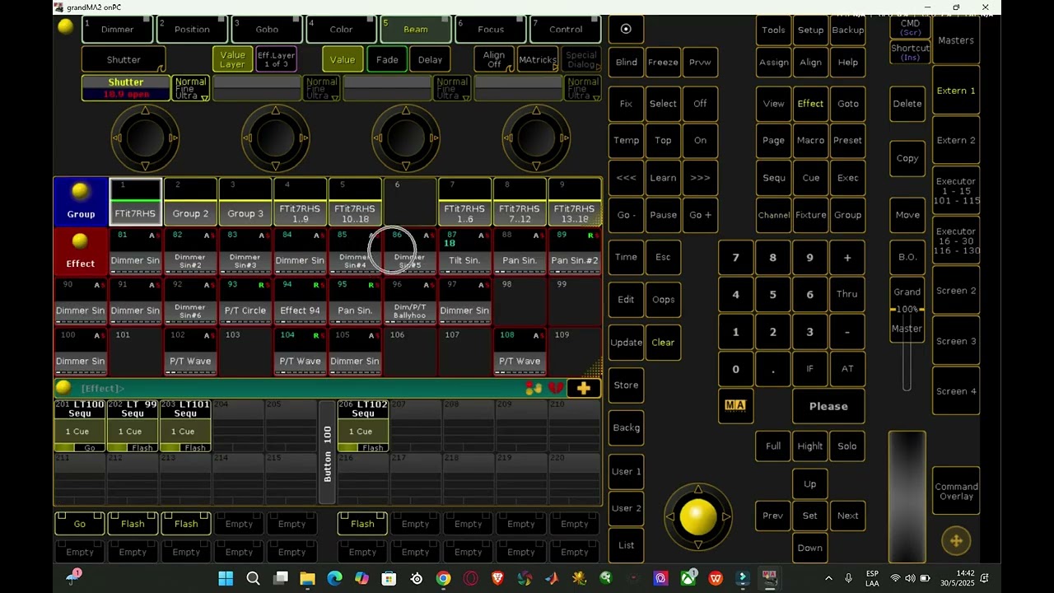Click the yellow trackball in the center
The width and height of the screenshot is (1054, 593).
[698, 516]
